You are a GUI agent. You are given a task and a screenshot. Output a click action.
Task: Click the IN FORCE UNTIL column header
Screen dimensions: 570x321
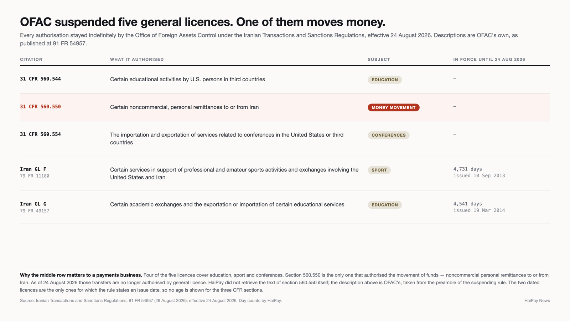tap(489, 60)
